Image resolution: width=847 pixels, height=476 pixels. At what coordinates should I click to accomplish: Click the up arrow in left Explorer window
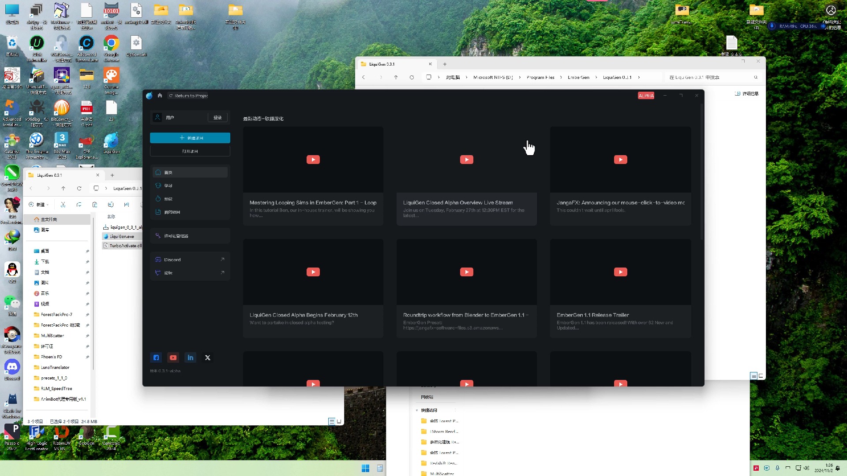64,188
